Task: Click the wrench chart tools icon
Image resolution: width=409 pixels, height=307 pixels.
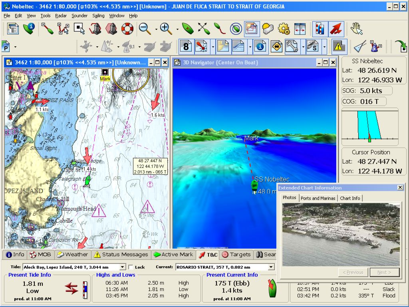Action: [x=292, y=47]
